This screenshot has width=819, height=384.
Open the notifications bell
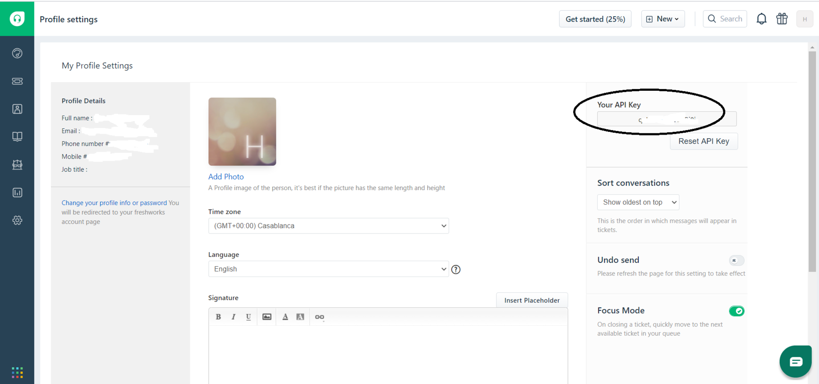coord(762,19)
